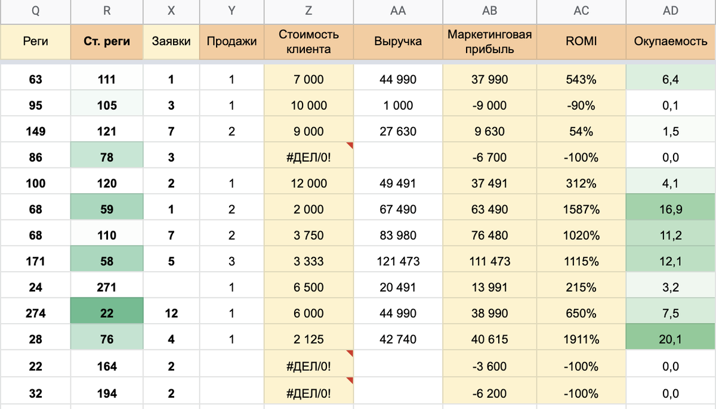This screenshot has width=716, height=409.
Task: Click the client cost cell 12 000
Action: (308, 184)
